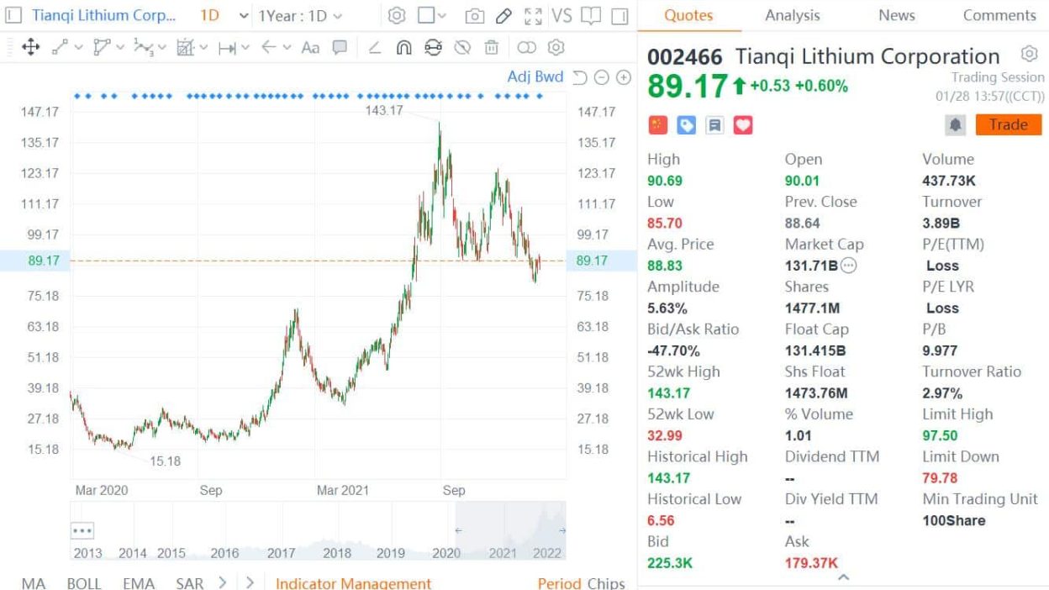Open the VS comparison tool

561,16
